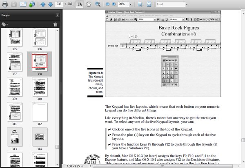Click the Pages panel title
The height and width of the screenshot is (168, 245).
click(5, 15)
